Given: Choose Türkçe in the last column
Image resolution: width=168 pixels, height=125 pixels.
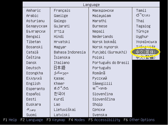Looking at the screenshot, I should tap(142, 31).
